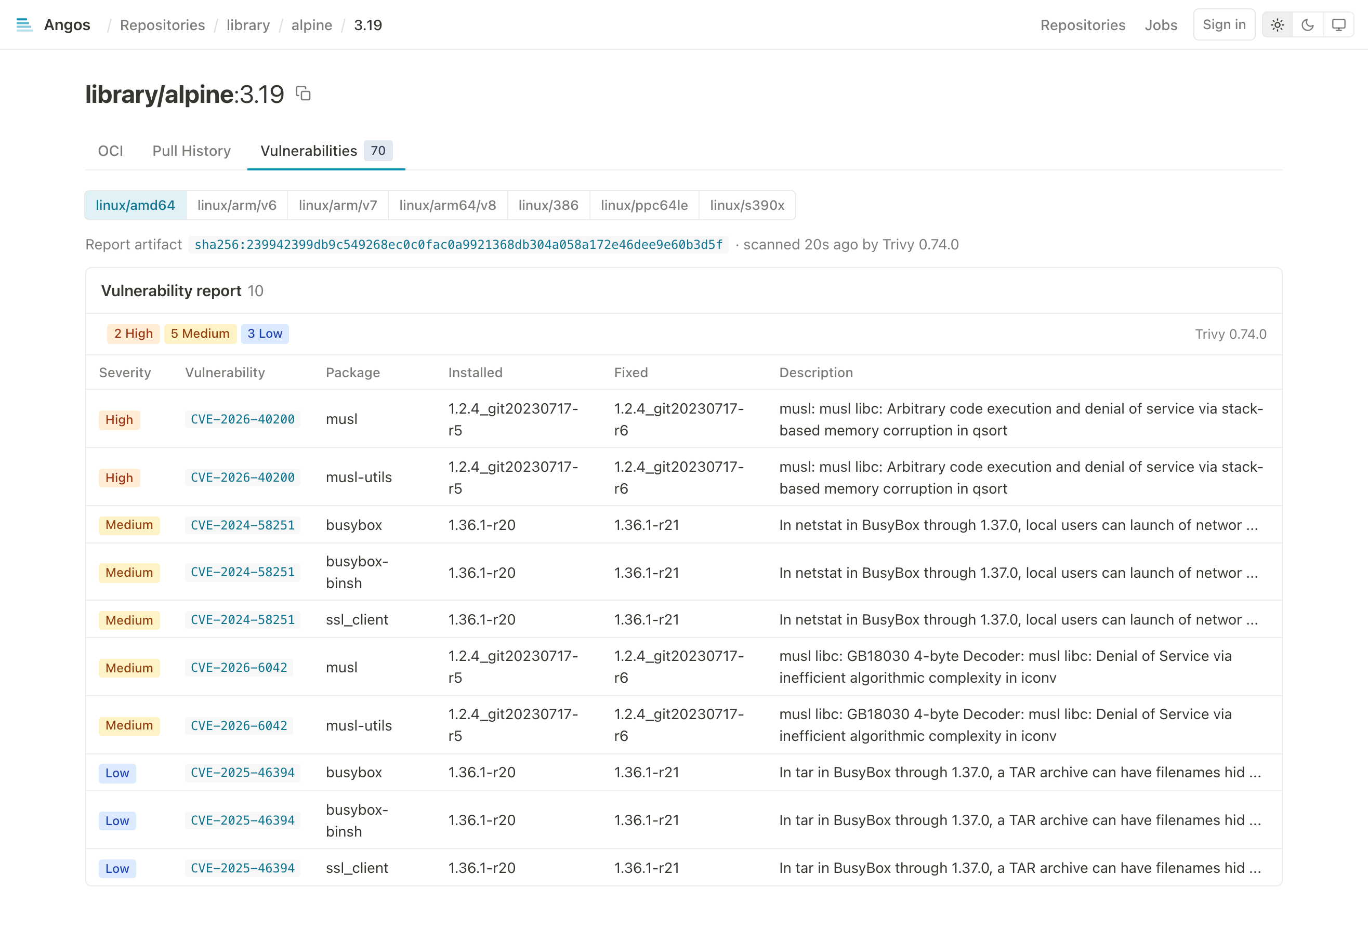
Task: Select system theme monitor icon
Action: 1338,25
